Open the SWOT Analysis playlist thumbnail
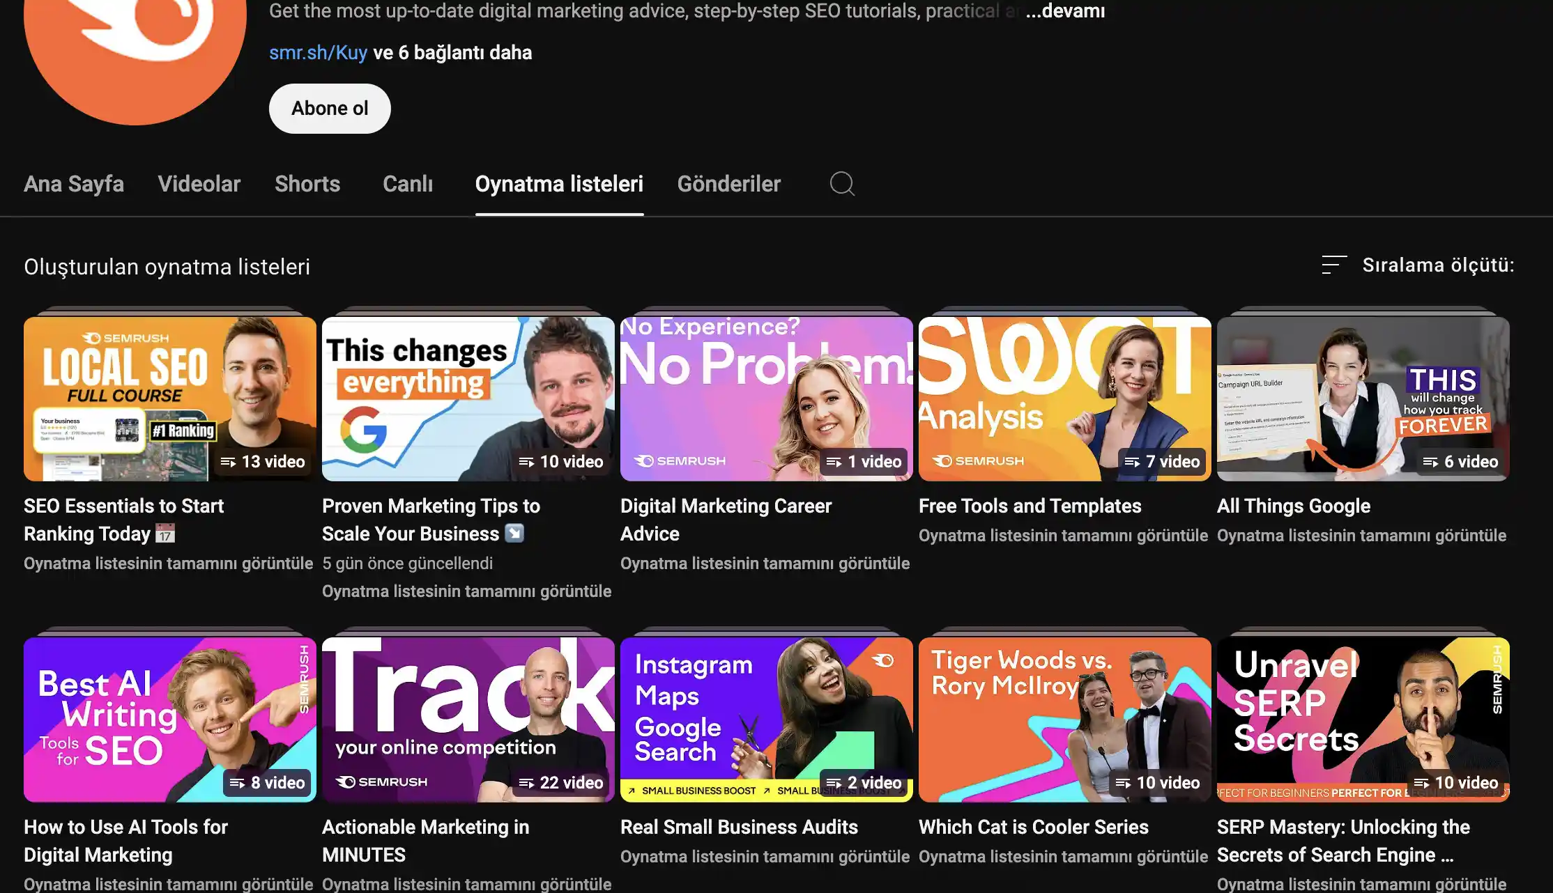 coord(1065,399)
